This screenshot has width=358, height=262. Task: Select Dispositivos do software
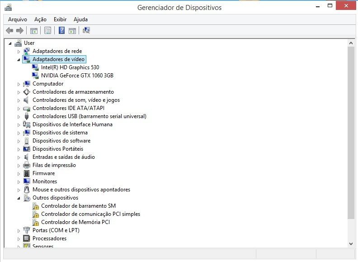[x=61, y=141]
